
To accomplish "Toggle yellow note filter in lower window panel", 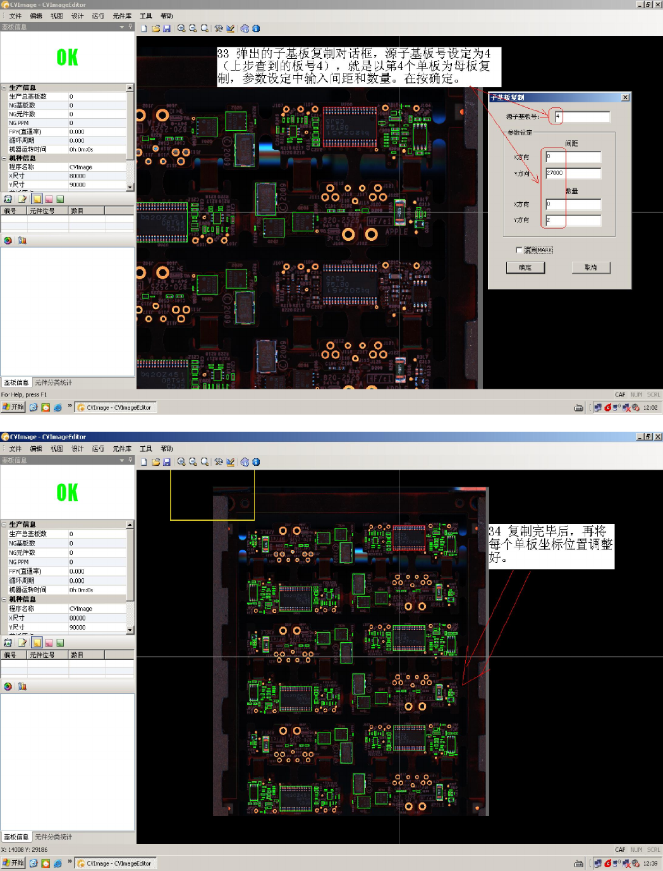I will click(37, 643).
